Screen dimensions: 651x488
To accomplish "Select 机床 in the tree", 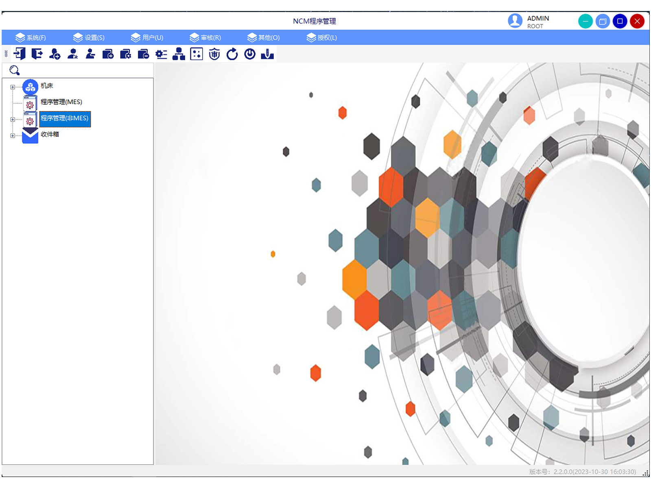I will click(x=47, y=86).
